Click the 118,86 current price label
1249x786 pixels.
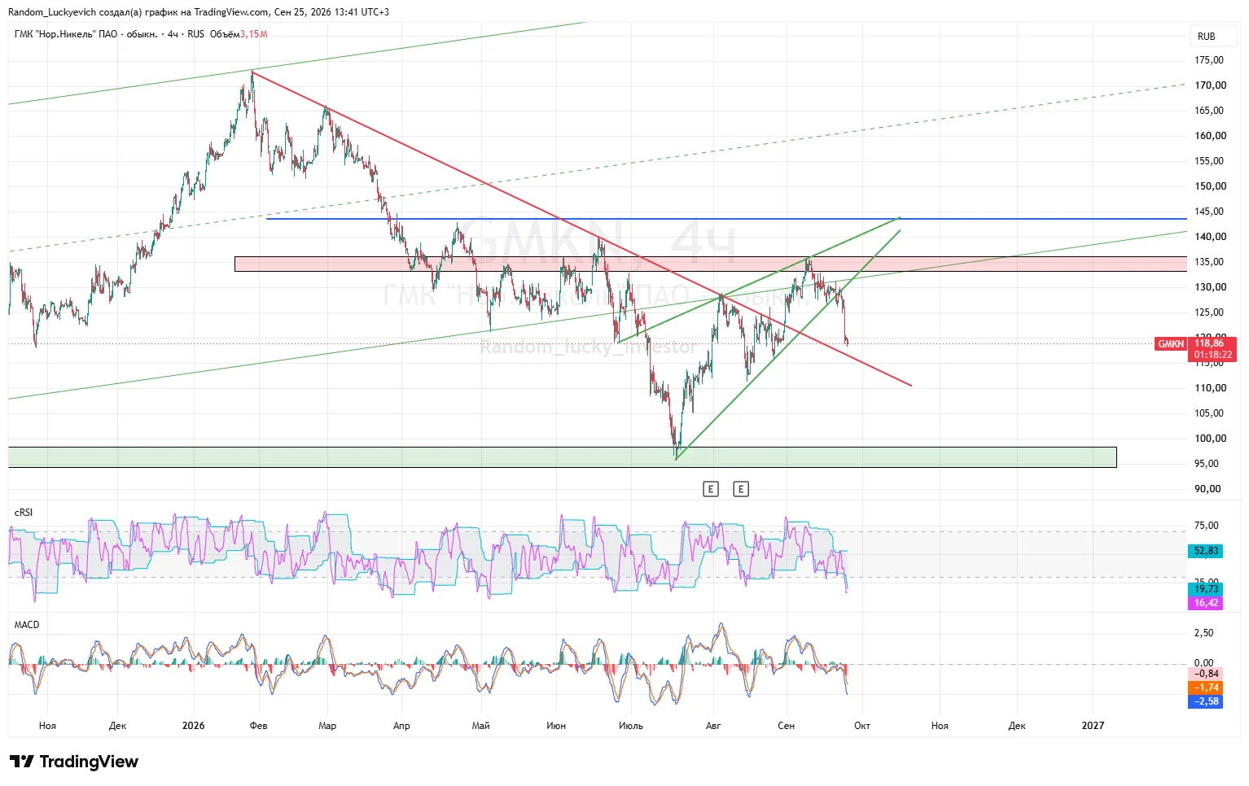pos(1209,343)
